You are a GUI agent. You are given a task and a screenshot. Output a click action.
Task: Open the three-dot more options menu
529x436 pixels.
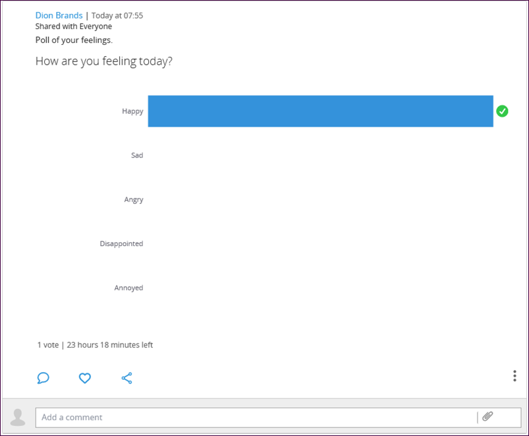pos(514,375)
